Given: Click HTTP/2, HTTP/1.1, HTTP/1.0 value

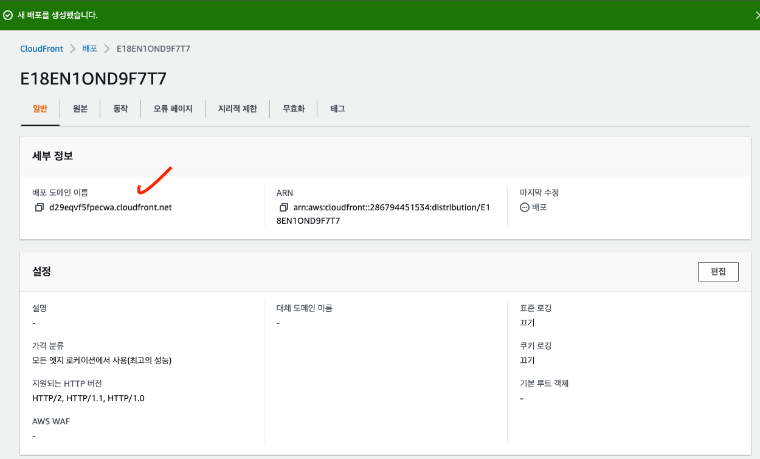Looking at the screenshot, I should [88, 398].
